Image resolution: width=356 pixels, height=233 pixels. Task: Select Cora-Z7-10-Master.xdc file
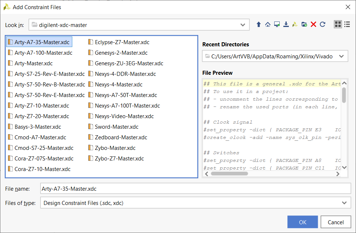pos(39,169)
